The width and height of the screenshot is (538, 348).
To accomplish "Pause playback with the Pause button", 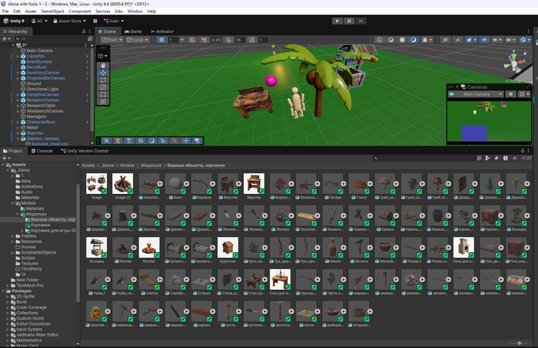I will click(349, 21).
